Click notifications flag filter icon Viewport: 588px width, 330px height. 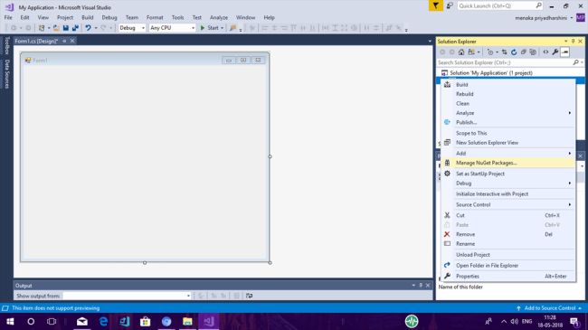(x=436, y=5)
